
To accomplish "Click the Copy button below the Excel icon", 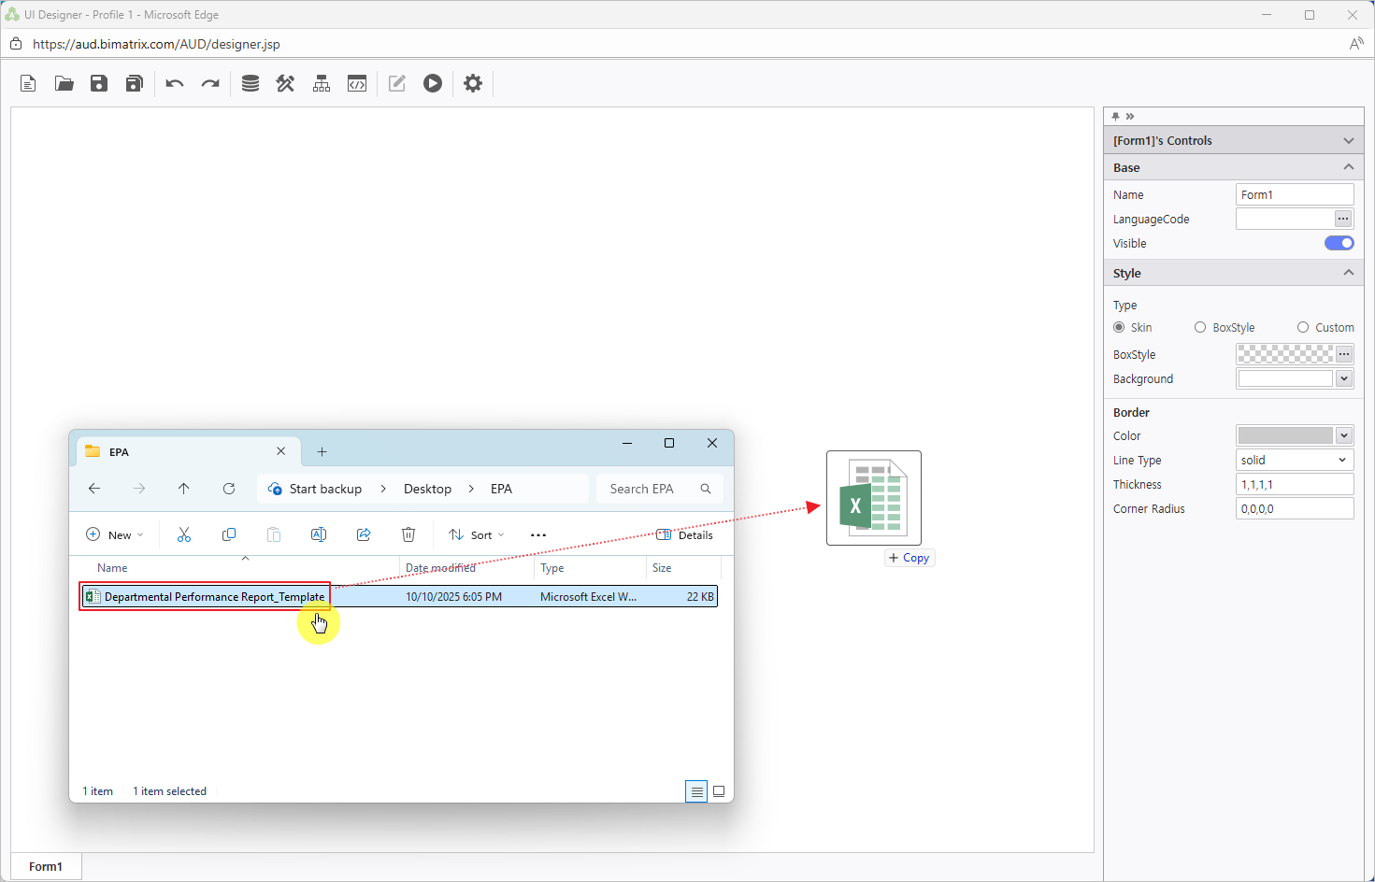I will [909, 558].
